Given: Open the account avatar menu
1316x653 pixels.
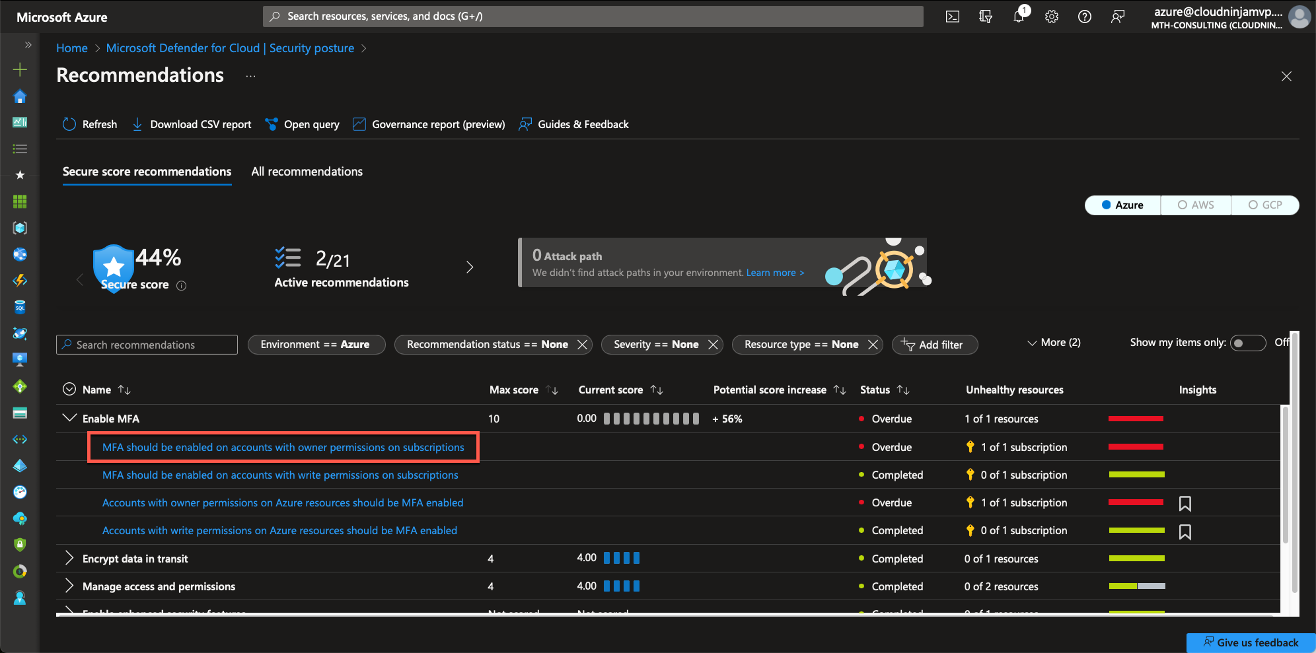Looking at the screenshot, I should [x=1299, y=17].
